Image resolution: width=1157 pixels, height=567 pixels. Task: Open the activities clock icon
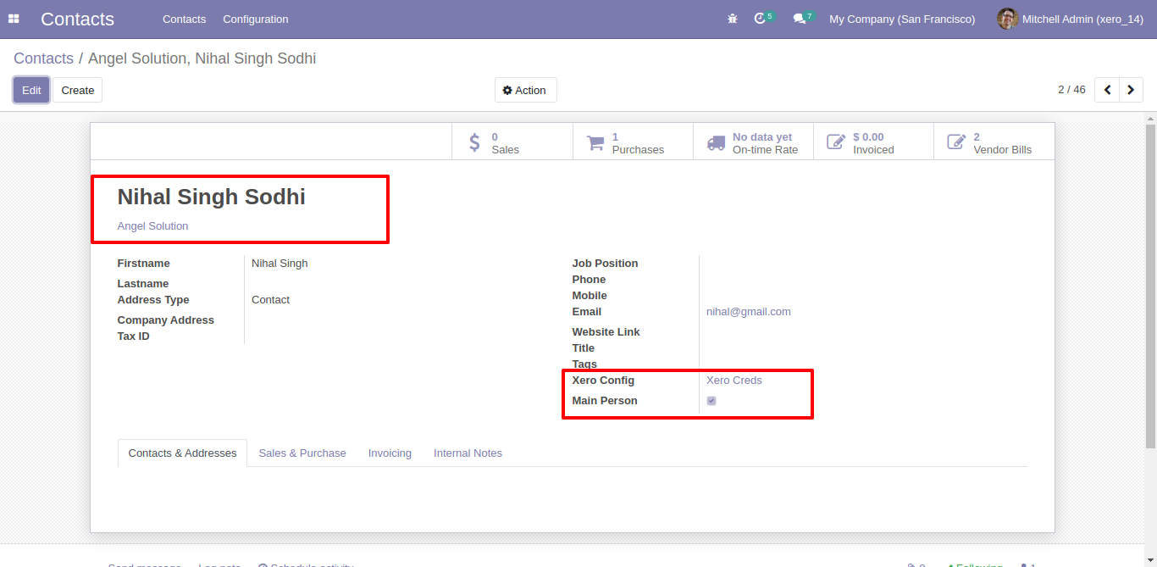tap(760, 19)
